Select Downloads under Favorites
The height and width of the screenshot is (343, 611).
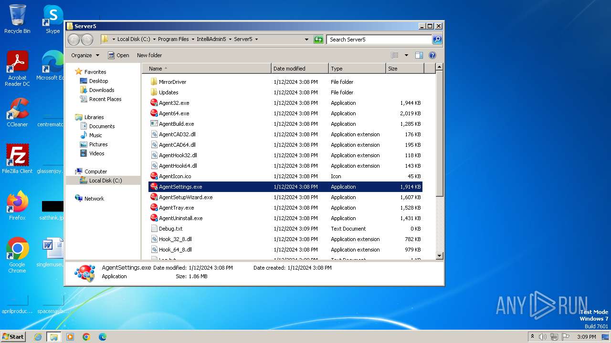[102, 90]
